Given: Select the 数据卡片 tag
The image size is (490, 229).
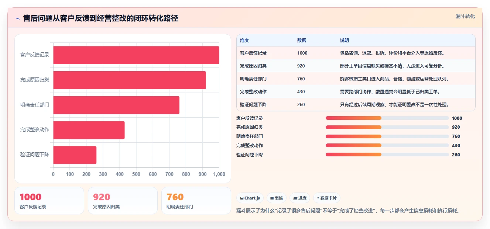Looking at the screenshot, I should coord(326,198).
